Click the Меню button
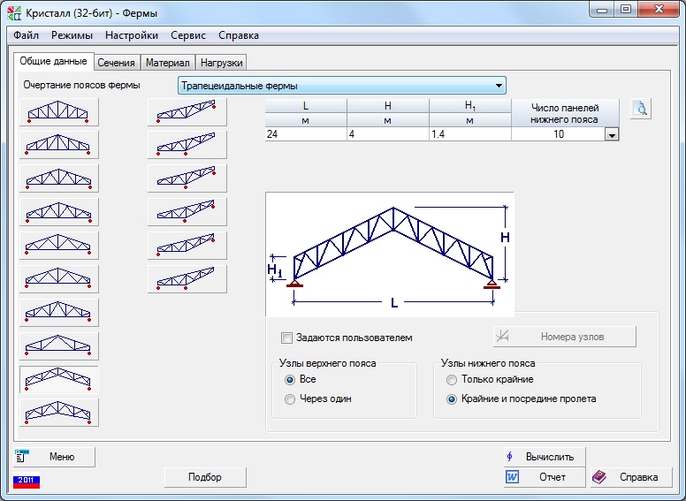The image size is (686, 501). 54,457
